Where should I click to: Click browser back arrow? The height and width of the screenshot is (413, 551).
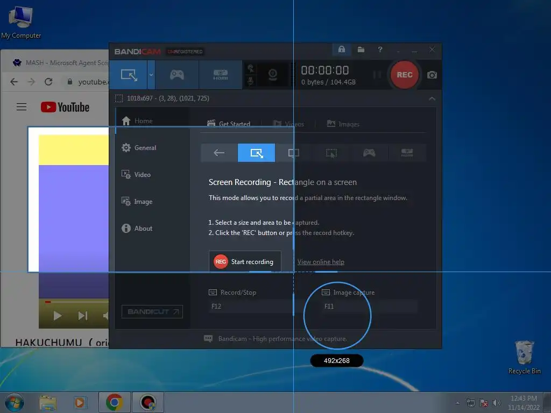[14, 82]
